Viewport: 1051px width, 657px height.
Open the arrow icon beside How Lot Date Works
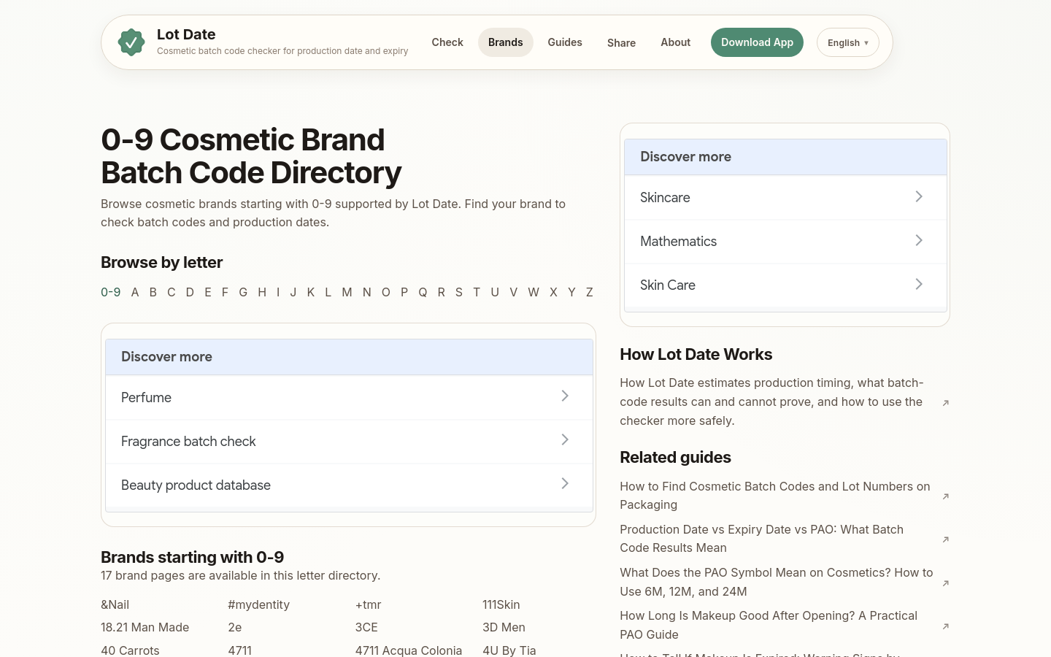coord(945,402)
